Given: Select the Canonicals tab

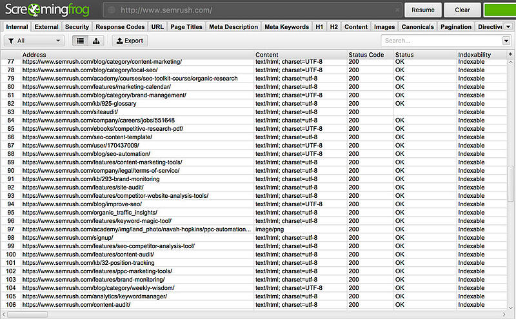Looking at the screenshot, I should pos(417,27).
